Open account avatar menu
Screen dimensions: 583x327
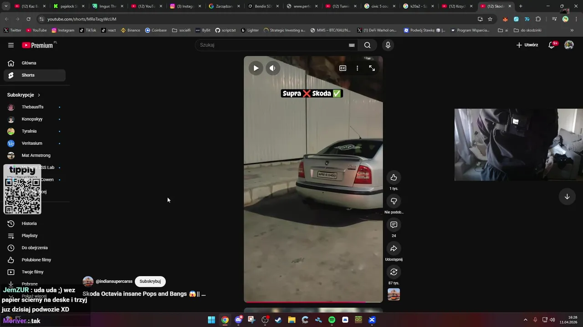(x=569, y=45)
